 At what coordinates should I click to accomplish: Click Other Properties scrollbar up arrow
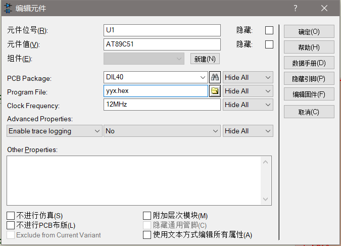[x=265, y=162]
